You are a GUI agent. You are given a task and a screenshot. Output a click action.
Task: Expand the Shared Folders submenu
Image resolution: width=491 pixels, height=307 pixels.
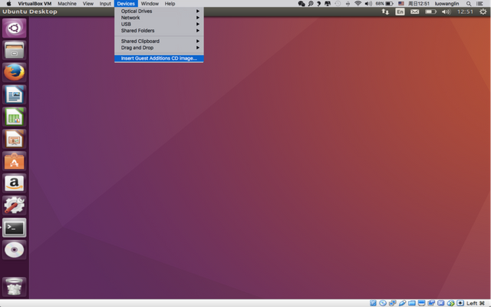point(159,31)
